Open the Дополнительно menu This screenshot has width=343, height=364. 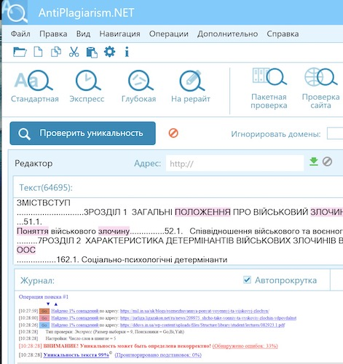(x=227, y=33)
